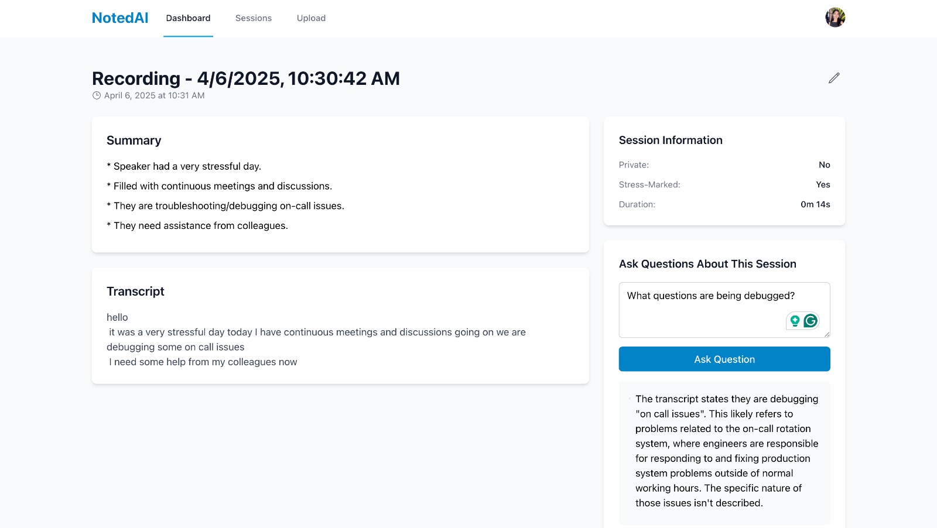Click the Private value No
937x528 pixels.
click(824, 164)
